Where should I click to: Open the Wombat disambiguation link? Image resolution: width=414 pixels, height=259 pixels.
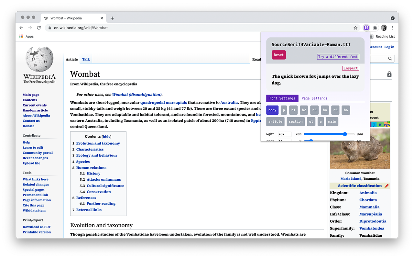137,94
